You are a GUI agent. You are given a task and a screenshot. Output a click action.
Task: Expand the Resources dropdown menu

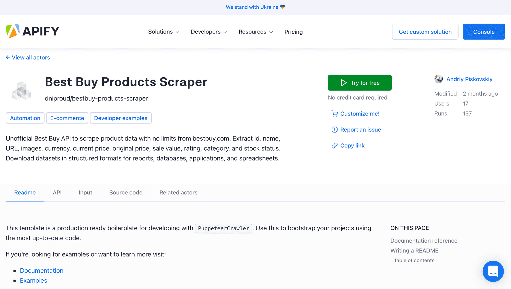tap(255, 32)
